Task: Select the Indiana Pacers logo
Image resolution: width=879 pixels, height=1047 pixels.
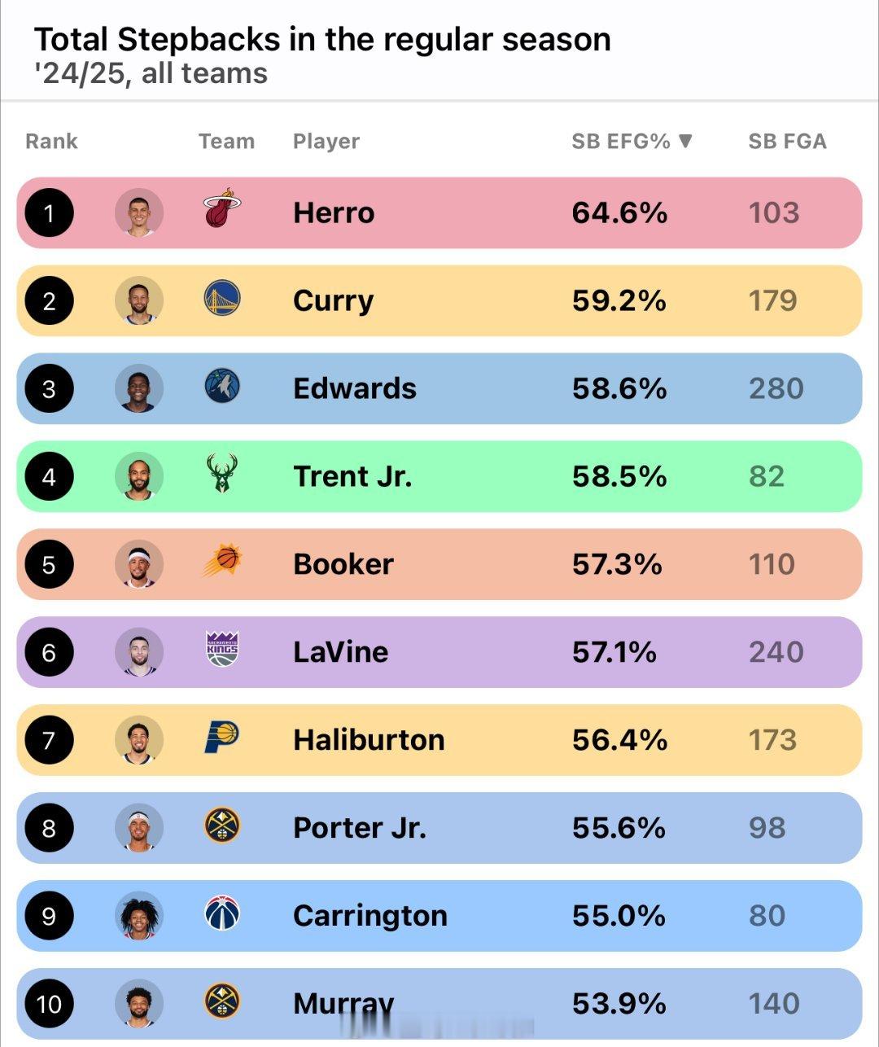Action: pos(221,738)
